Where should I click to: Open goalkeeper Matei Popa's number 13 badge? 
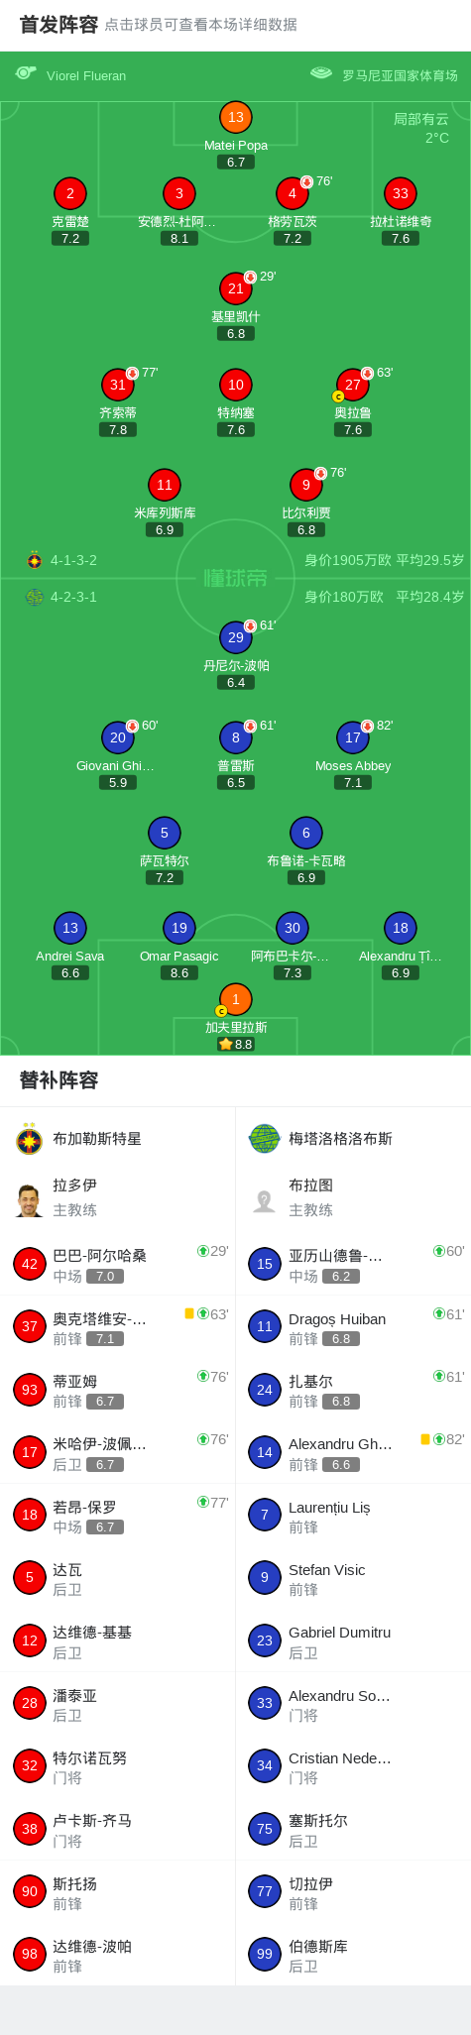tap(236, 117)
